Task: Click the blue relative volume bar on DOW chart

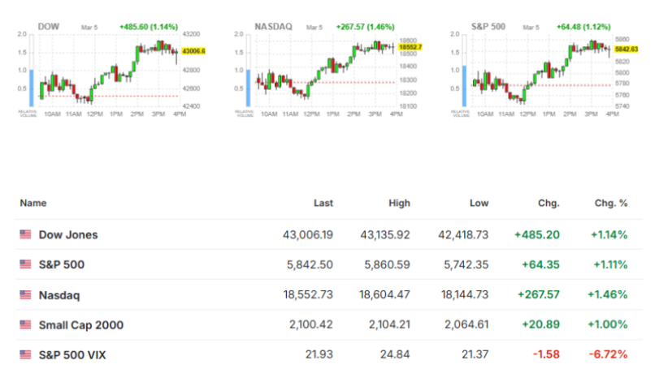Action: coord(32,88)
